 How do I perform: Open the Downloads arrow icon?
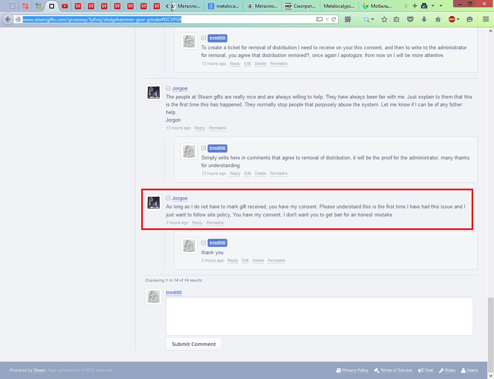[x=424, y=19]
